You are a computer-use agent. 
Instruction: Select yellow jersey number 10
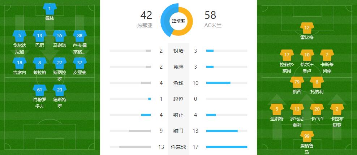coord(307,55)
